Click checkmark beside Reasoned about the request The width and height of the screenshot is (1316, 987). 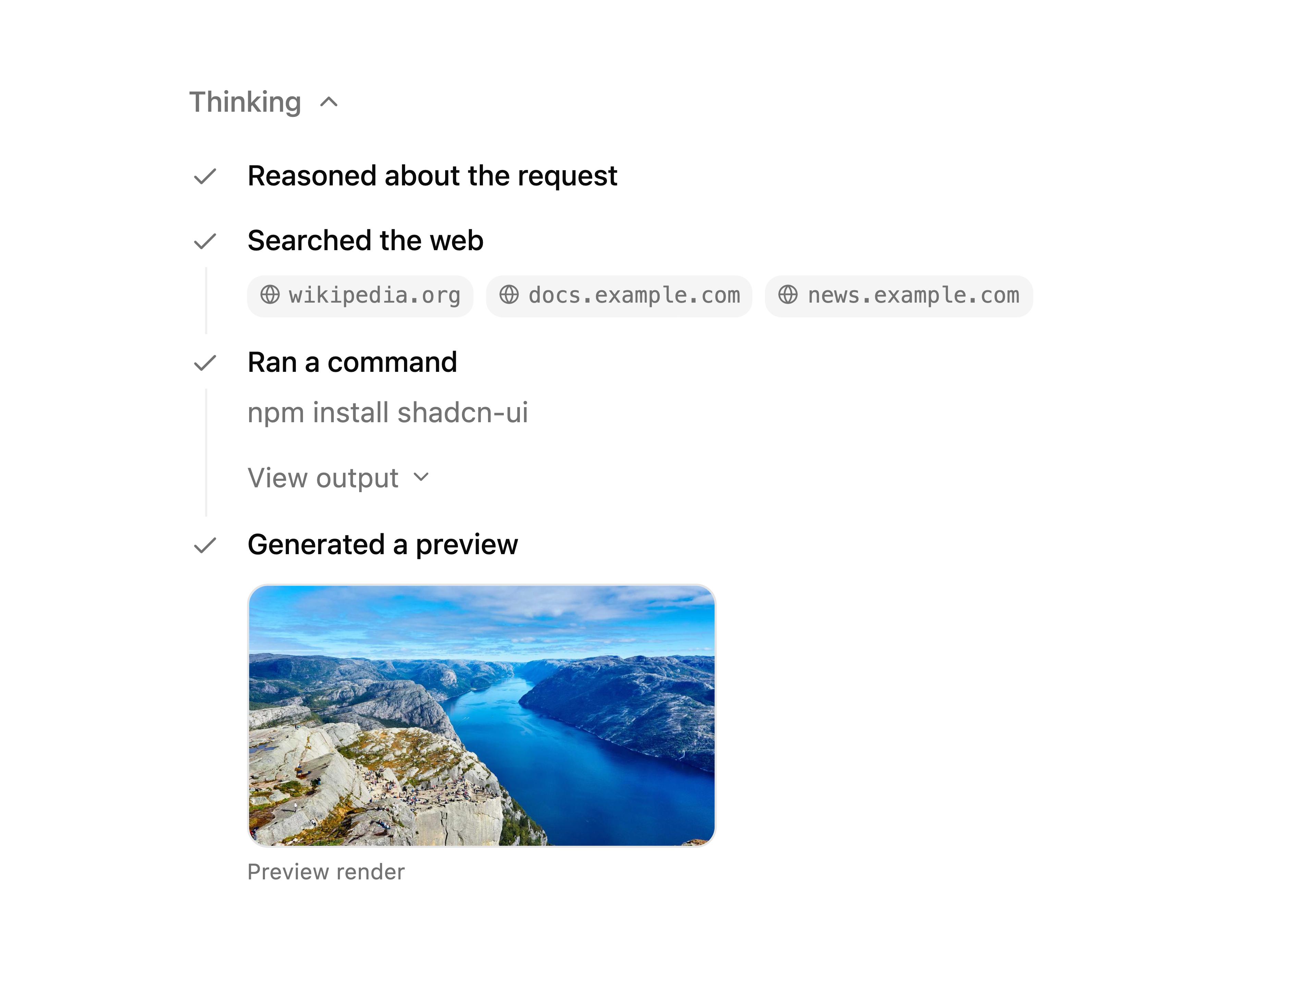point(205,176)
